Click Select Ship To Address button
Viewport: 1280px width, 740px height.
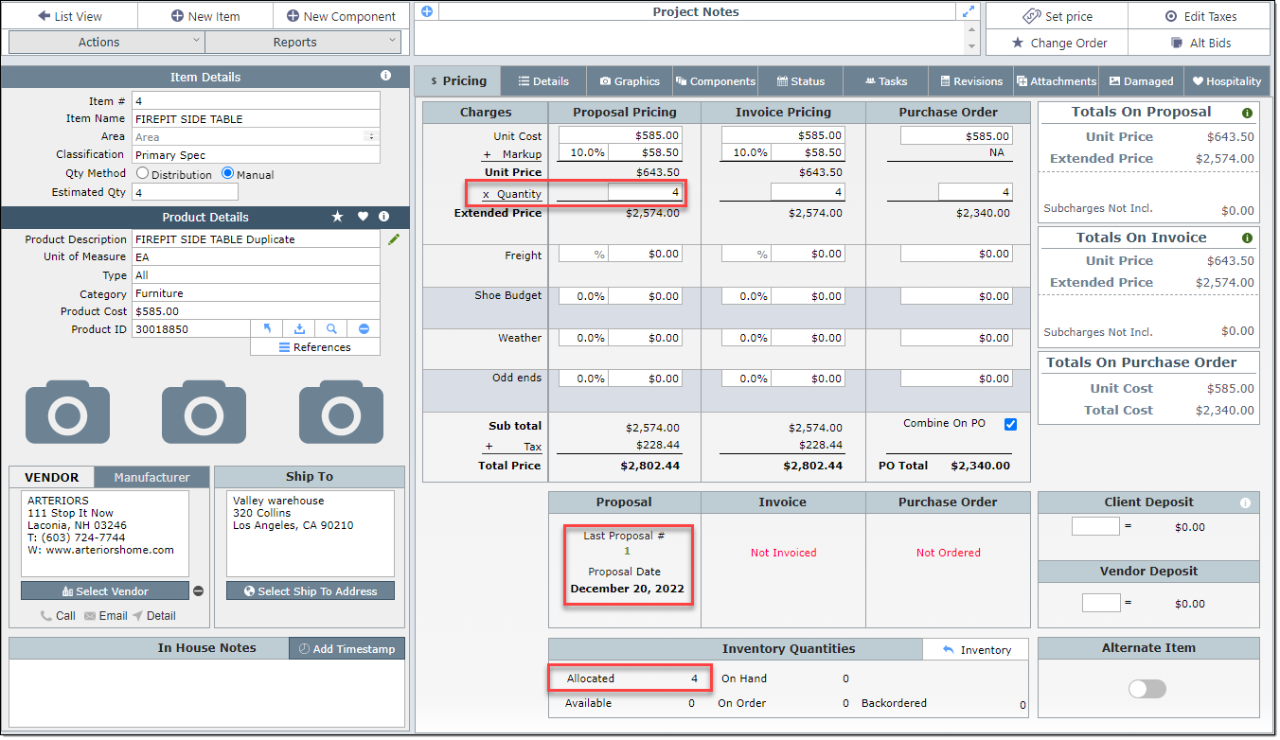point(311,590)
